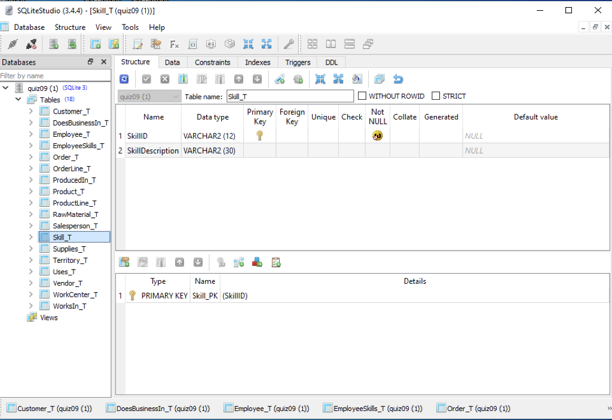
Task: Click the Add a database icon
Action: click(54, 44)
